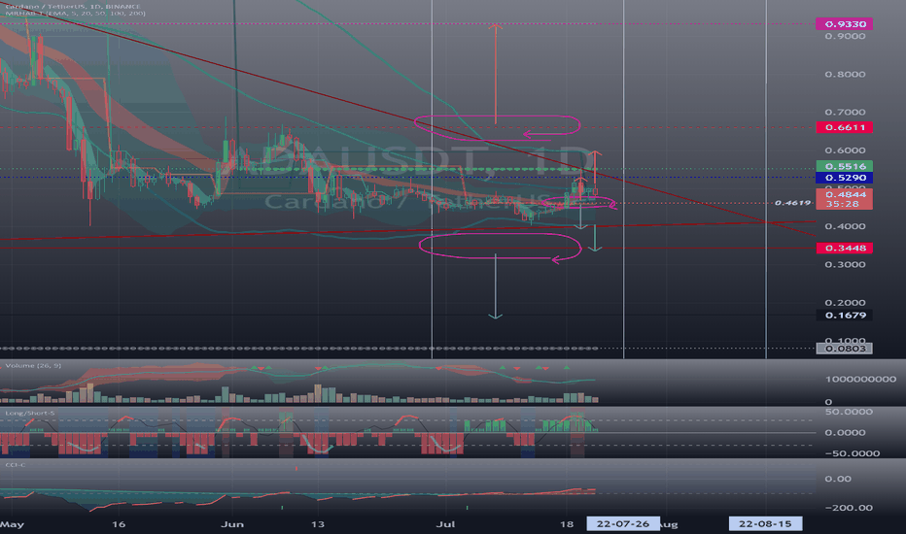Screen dimensions: 906x534
Task: Click the 35:28 countdown timer label
Action: click(844, 204)
